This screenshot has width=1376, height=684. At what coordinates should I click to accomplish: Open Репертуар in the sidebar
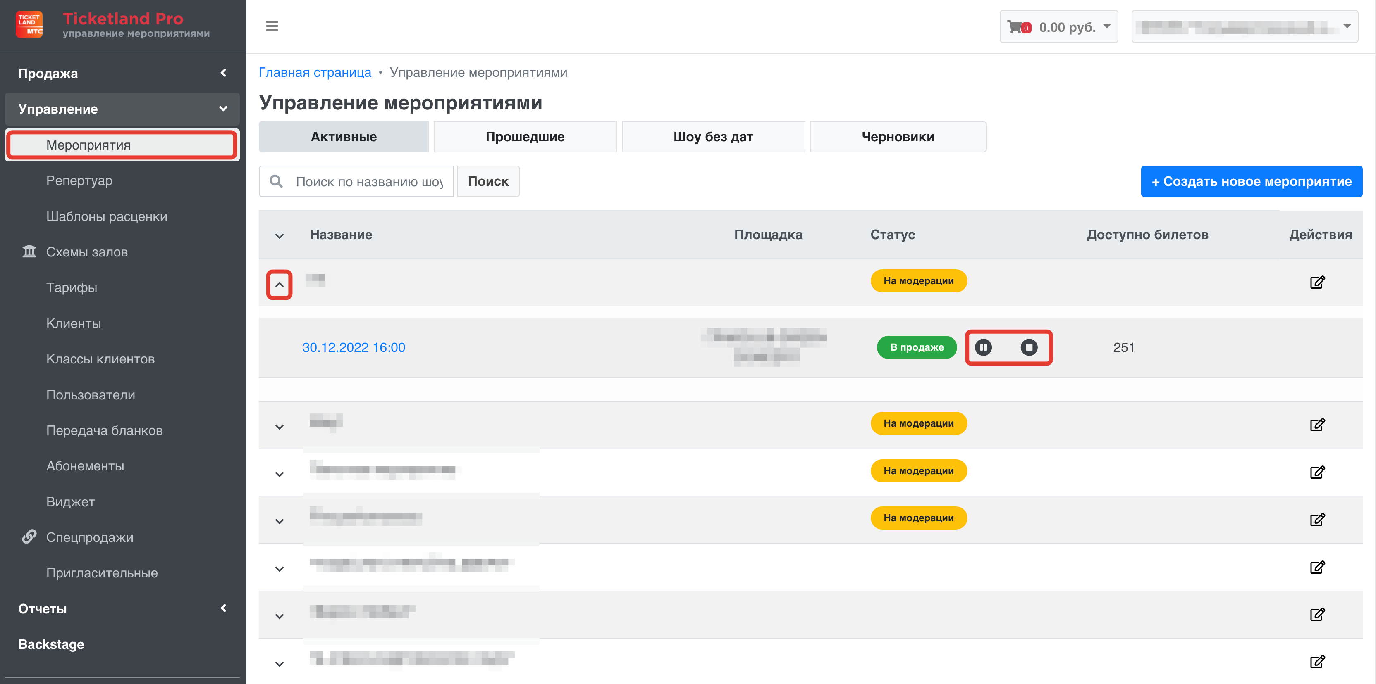(x=79, y=180)
